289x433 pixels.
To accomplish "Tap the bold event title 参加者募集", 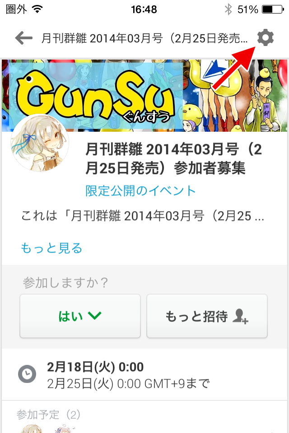I will pyautogui.click(x=174, y=158).
